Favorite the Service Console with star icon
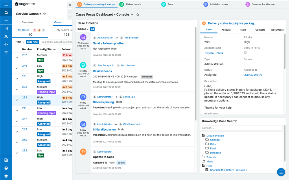Viewport: 289px width, 180px height. pos(45,14)
